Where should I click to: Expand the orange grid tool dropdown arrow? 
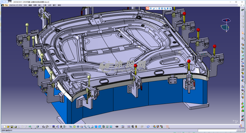pos(169,128)
